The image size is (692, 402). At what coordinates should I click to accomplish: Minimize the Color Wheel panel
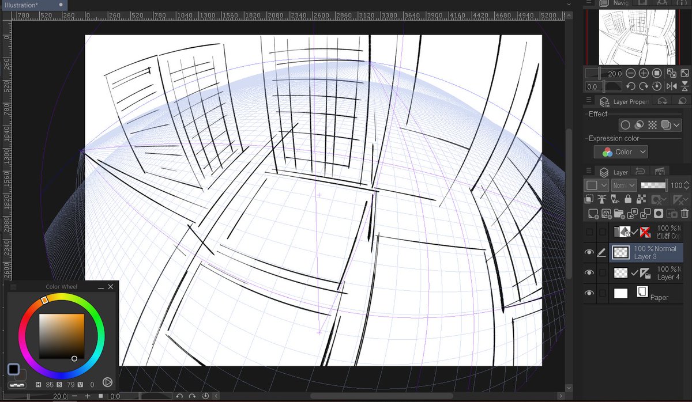point(101,287)
